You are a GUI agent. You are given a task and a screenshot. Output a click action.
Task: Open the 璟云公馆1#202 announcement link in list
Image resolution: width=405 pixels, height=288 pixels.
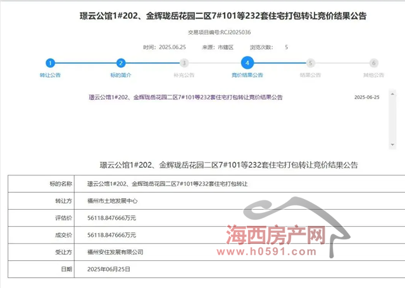pos(185,97)
